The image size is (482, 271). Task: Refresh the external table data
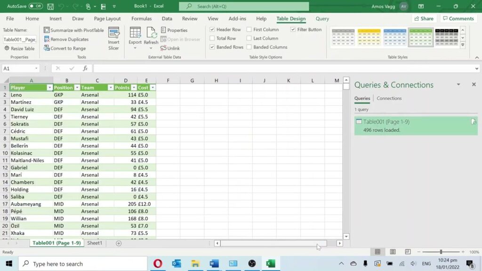pos(151,39)
